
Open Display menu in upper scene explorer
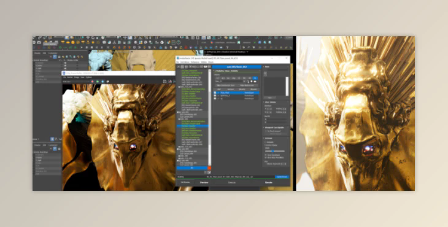tap(37, 53)
